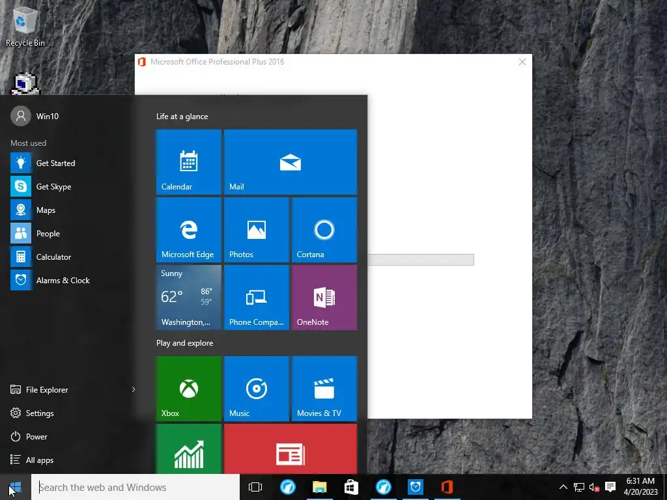Launch the OneNote tile
The width and height of the screenshot is (667, 500).
324,297
